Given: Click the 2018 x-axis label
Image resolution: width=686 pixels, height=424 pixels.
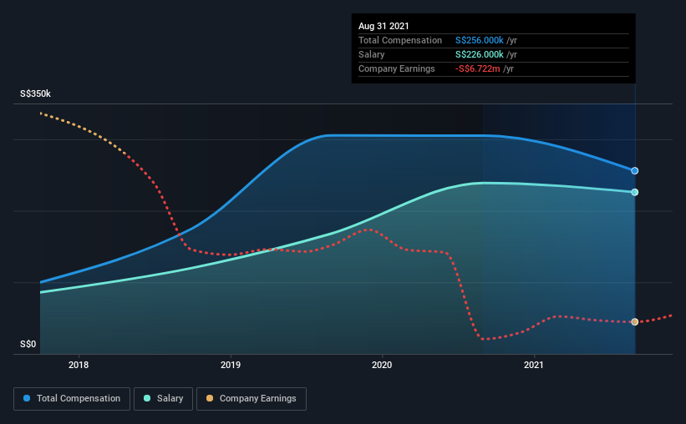Looking at the screenshot, I should [x=79, y=365].
